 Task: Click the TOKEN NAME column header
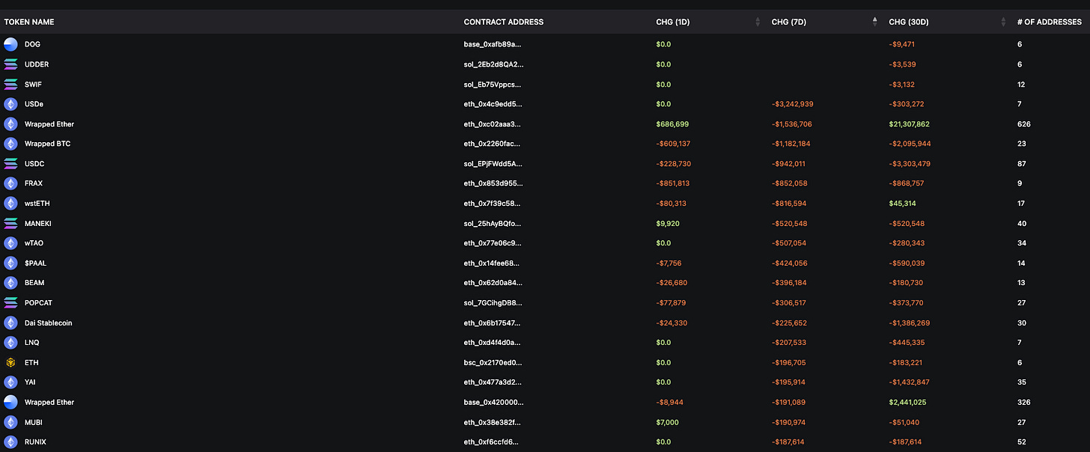29,22
